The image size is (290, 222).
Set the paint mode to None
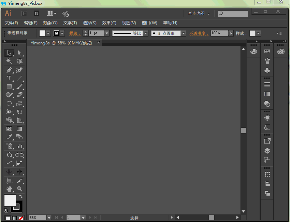pos(21,218)
